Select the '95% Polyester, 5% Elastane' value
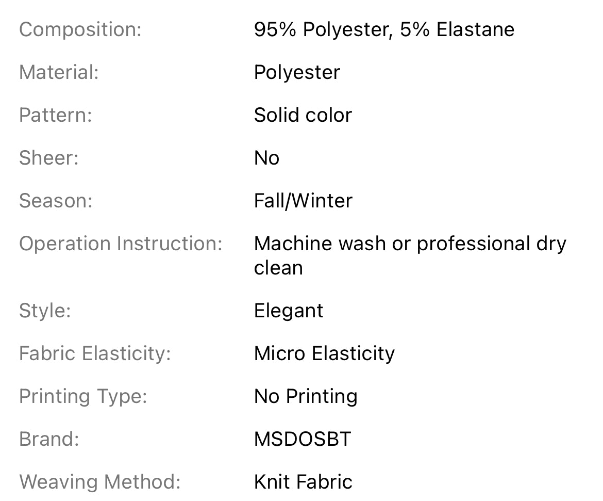Image resolution: width=603 pixels, height=501 pixels. click(x=384, y=29)
